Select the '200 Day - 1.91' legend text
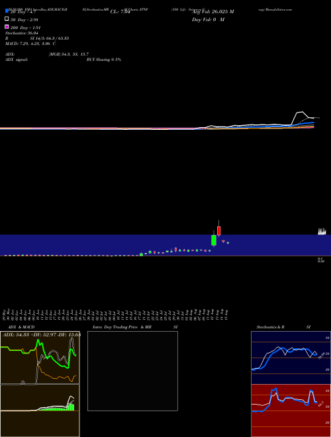 (26, 28)
